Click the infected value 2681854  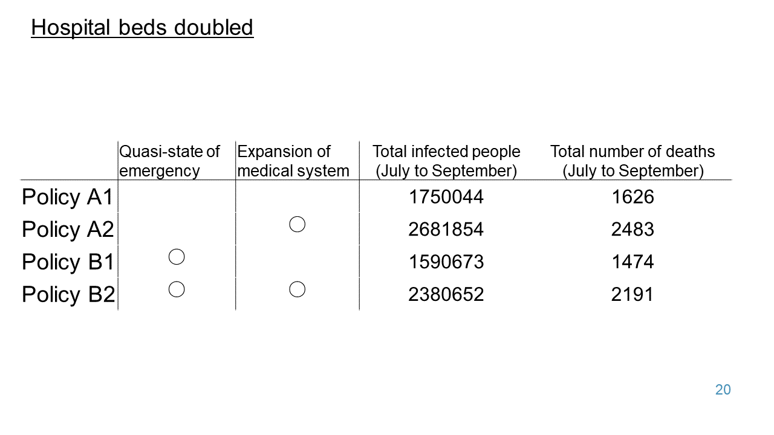pyautogui.click(x=446, y=230)
